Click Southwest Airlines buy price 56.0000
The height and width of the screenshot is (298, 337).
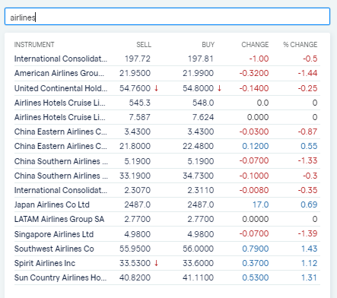(x=198, y=249)
